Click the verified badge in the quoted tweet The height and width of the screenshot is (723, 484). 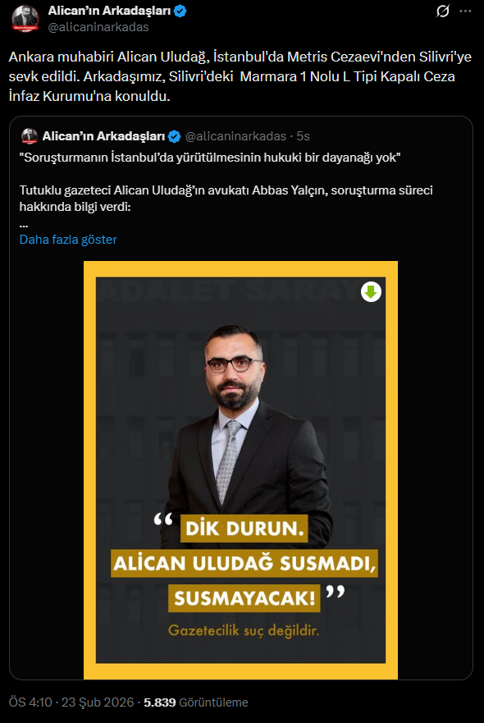(174, 136)
